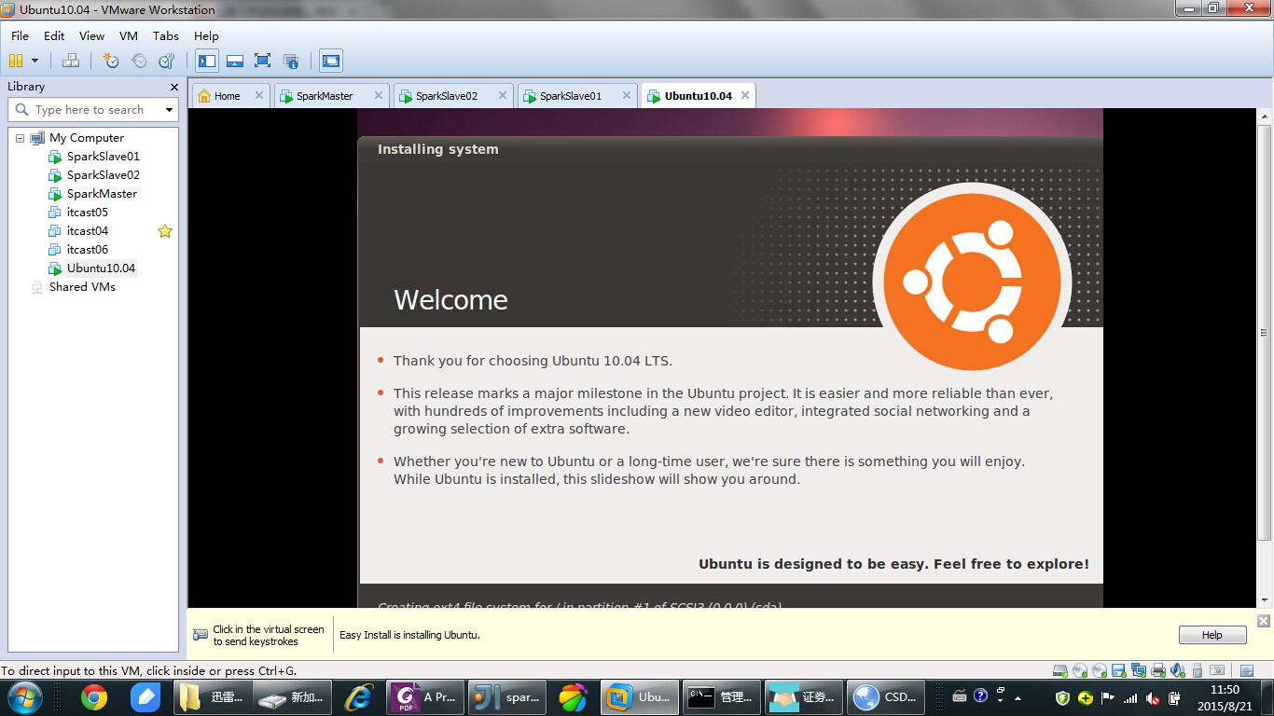This screenshot has width=1274, height=716.
Task: Close the SparkSlave01 tab
Action: point(626,95)
